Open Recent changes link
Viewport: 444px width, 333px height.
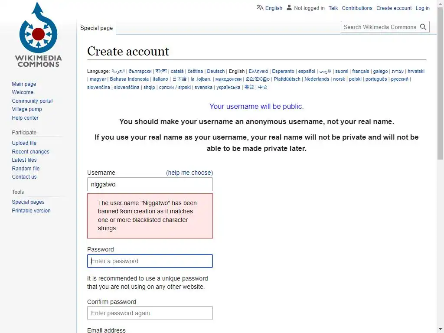[x=30, y=151]
